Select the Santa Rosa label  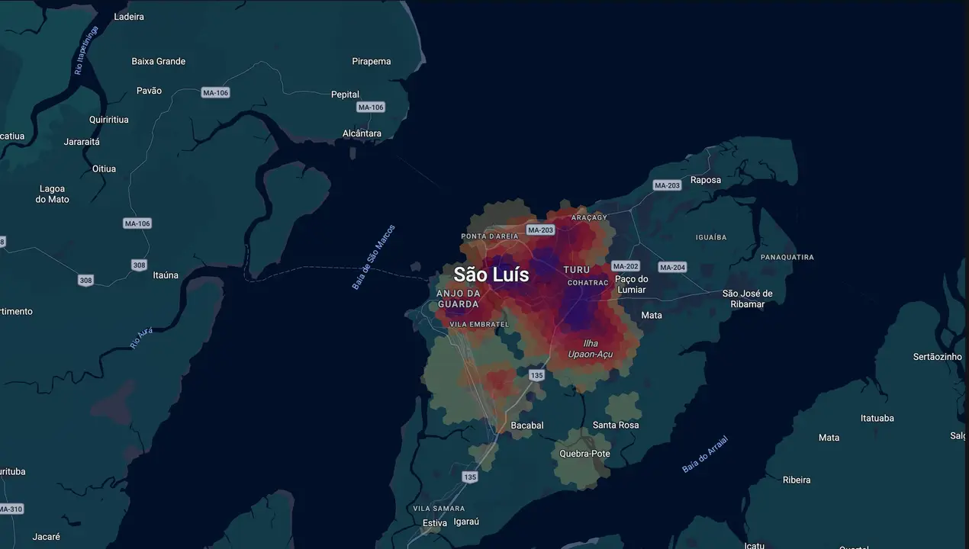pyautogui.click(x=616, y=425)
